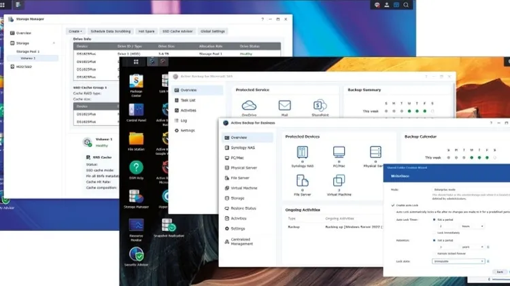
Task: Toggle the Enable auto lock checkbox
Action: (393, 204)
